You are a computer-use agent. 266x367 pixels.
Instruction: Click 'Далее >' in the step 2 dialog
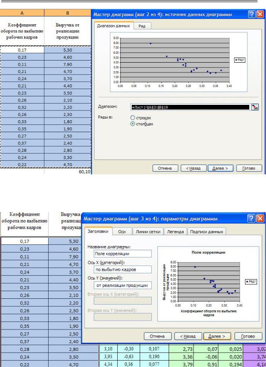(220, 168)
